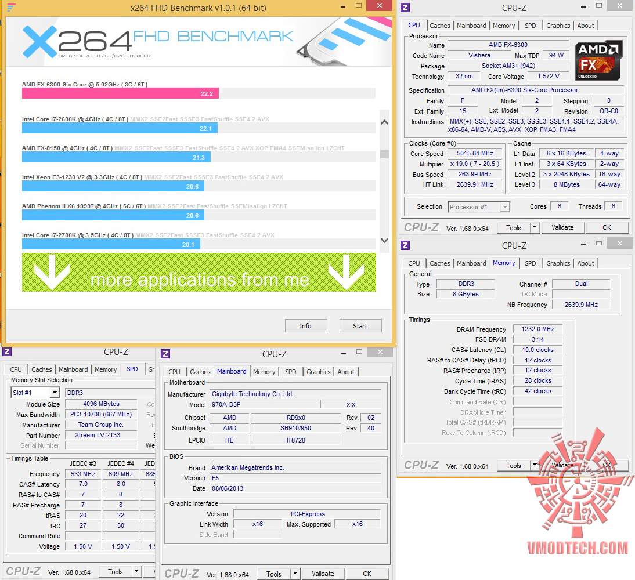Click OK in the Mainboard CPU-Z window
Image resolution: width=635 pixels, height=580 pixels.
[367, 574]
